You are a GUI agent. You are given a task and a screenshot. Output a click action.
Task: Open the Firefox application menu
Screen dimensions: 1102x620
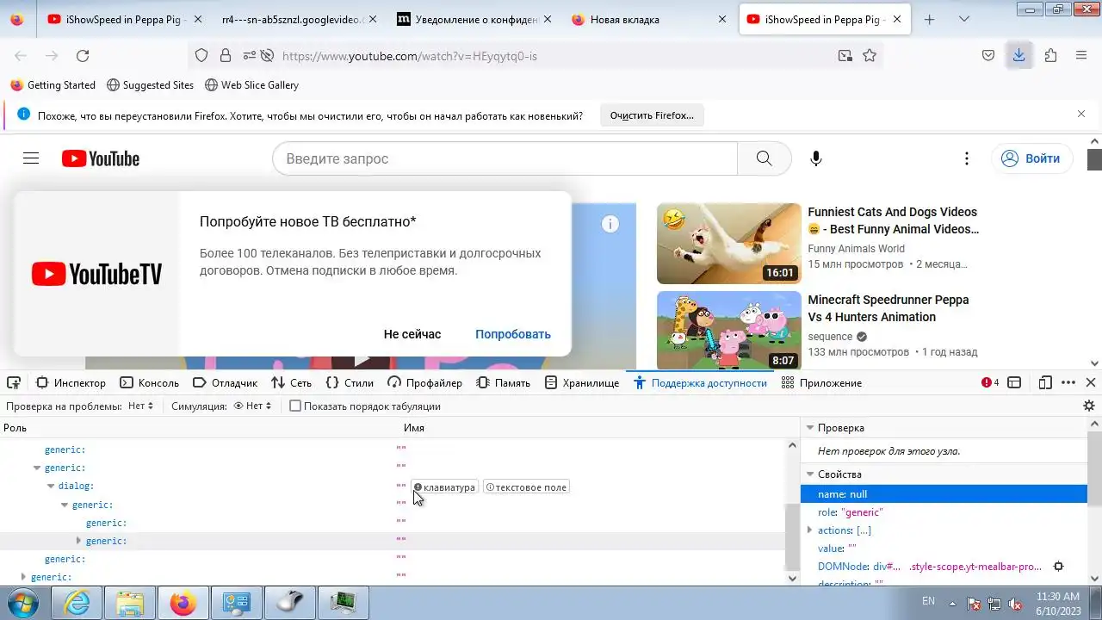[1081, 56]
